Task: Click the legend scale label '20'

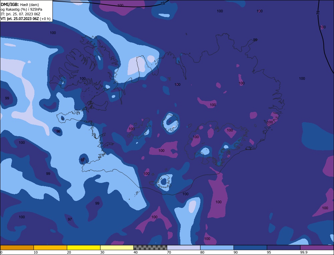Action: 69,252
